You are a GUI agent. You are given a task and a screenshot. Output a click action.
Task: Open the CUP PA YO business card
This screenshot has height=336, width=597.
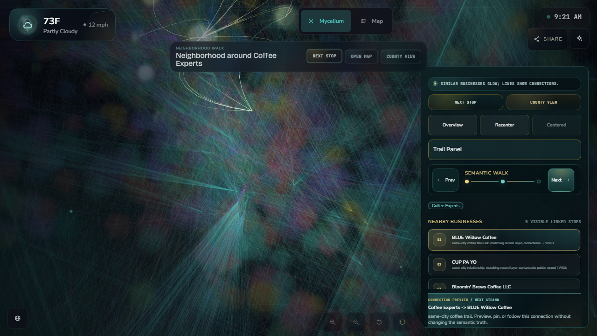(x=504, y=265)
